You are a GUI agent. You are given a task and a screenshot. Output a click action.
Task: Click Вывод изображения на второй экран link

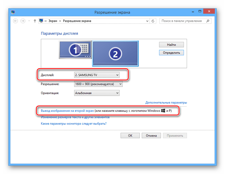[x=67, y=111]
